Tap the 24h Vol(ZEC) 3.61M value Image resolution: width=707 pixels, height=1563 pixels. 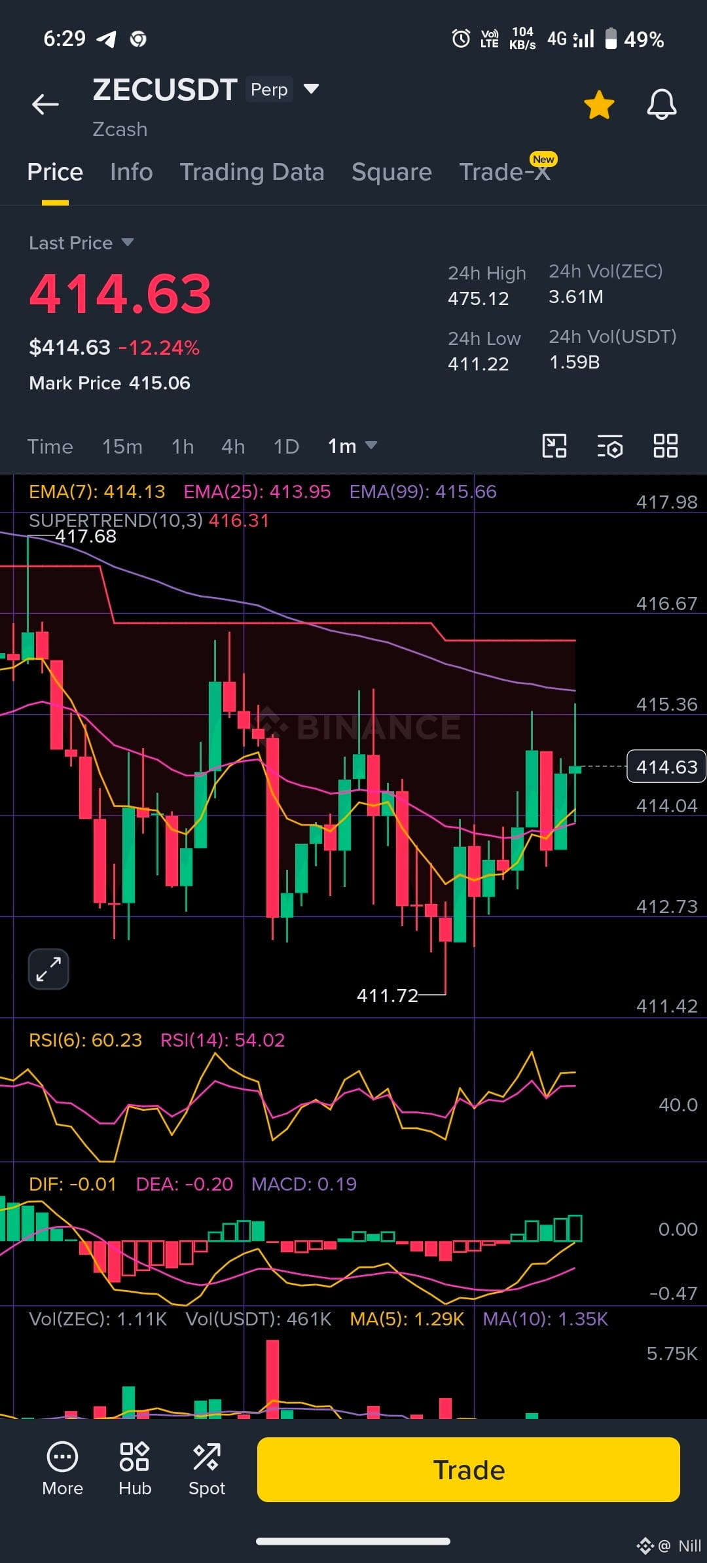(x=576, y=296)
